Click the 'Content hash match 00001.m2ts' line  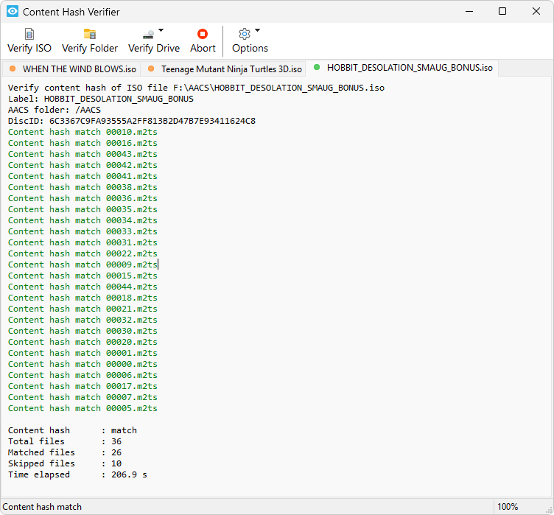[x=83, y=353]
